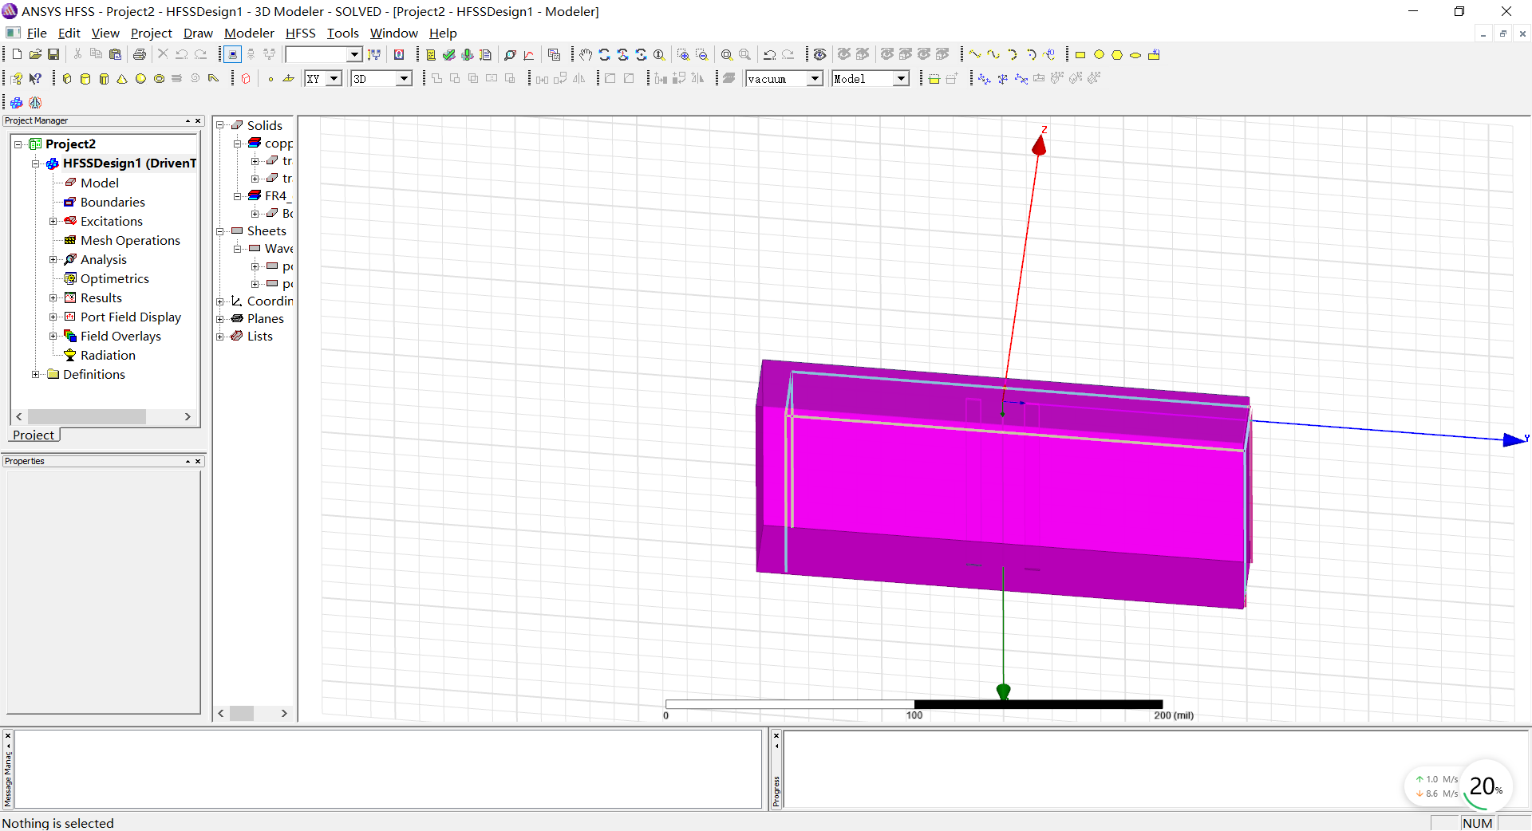
Task: Expand the Analysis tree node
Action: coord(53,259)
